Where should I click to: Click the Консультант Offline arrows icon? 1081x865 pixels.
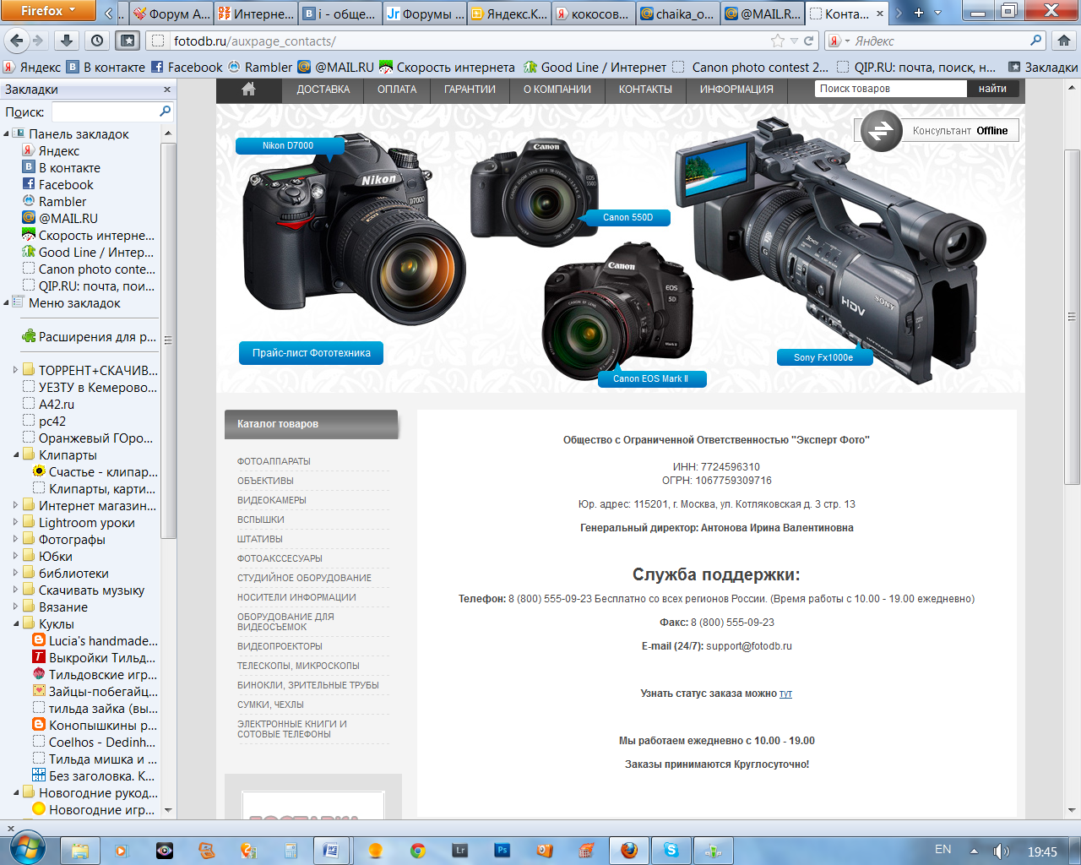882,131
